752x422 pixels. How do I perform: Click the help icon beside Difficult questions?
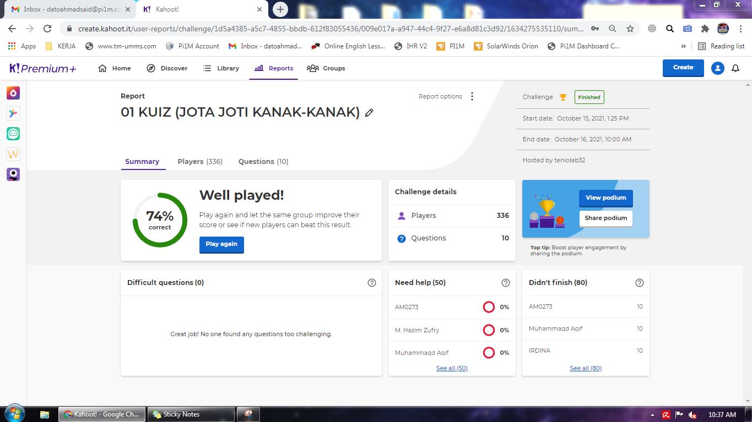[372, 283]
